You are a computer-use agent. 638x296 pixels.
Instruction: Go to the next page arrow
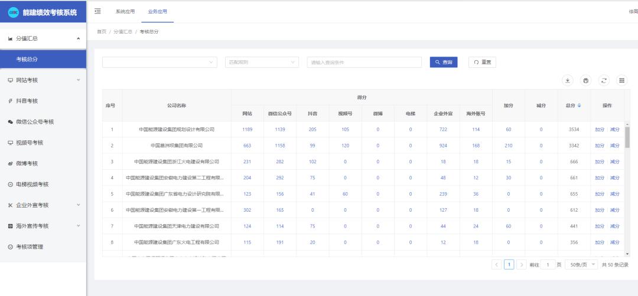point(522,265)
